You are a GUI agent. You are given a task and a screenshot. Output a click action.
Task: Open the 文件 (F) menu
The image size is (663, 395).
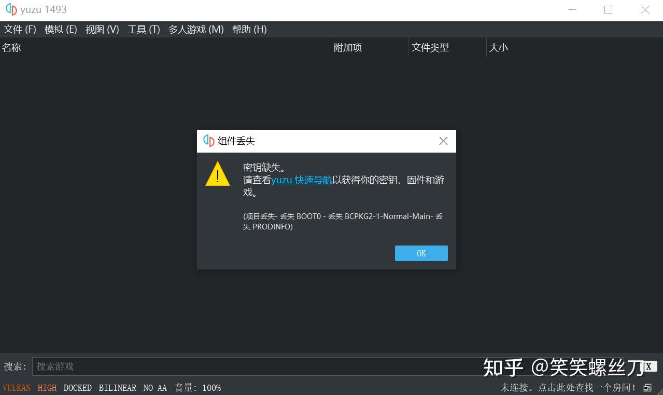(20, 30)
